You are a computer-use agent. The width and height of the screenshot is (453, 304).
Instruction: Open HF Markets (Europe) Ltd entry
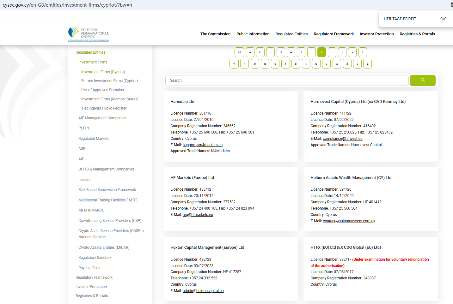coord(192,178)
